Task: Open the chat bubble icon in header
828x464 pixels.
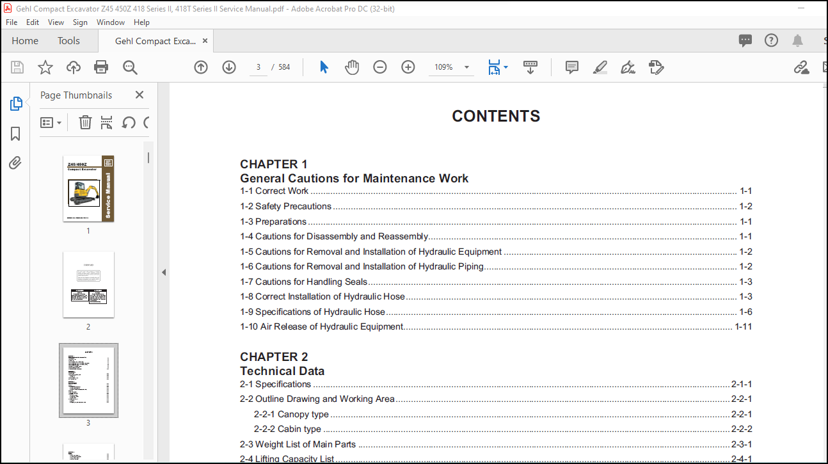Action: 745,41
